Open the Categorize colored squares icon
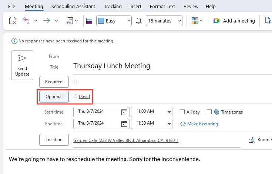Screen dimensions: 272x174 click(x=195, y=21)
